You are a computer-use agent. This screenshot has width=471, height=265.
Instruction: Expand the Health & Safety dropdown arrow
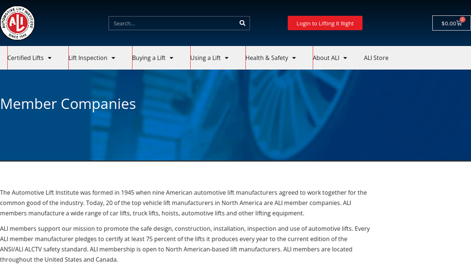point(294,58)
